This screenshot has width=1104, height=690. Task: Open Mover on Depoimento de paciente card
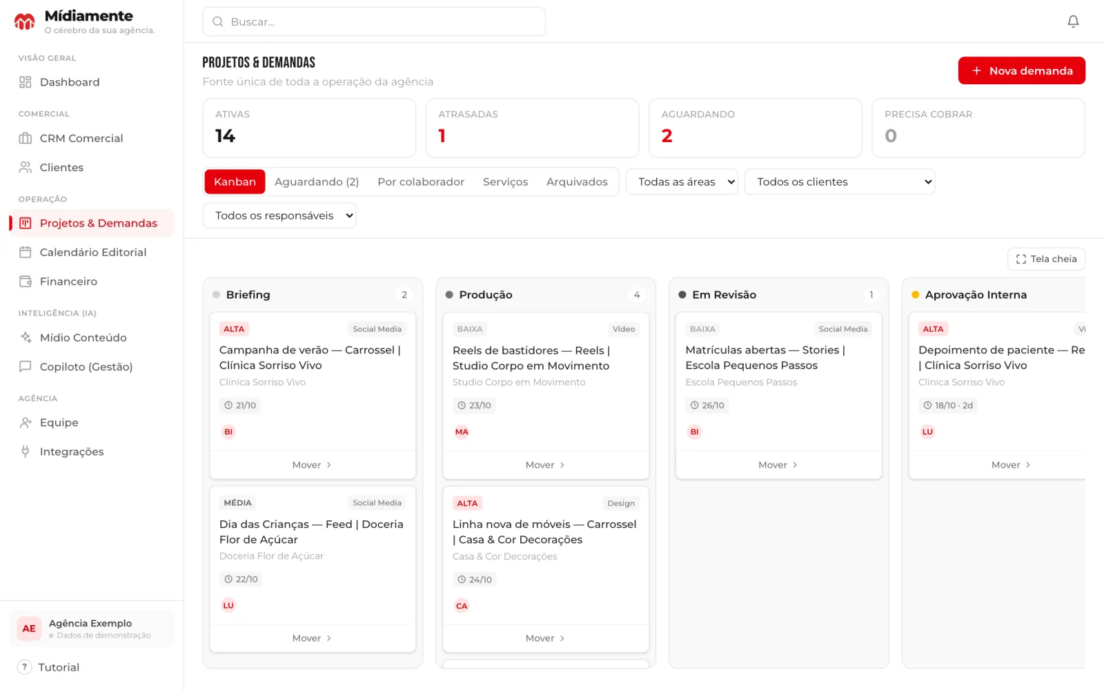[x=1011, y=465]
